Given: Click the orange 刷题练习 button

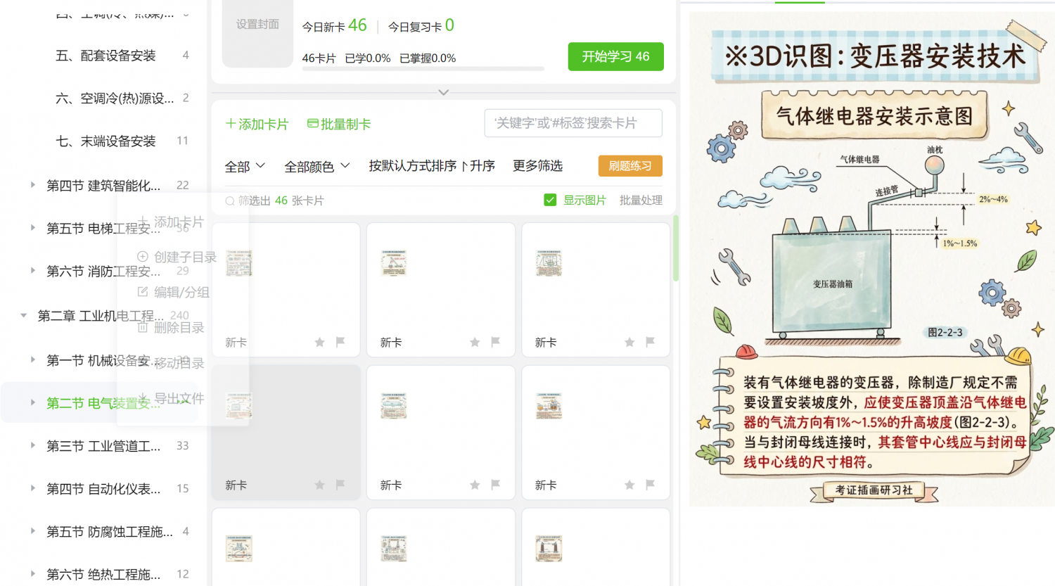Looking at the screenshot, I should coord(630,166).
